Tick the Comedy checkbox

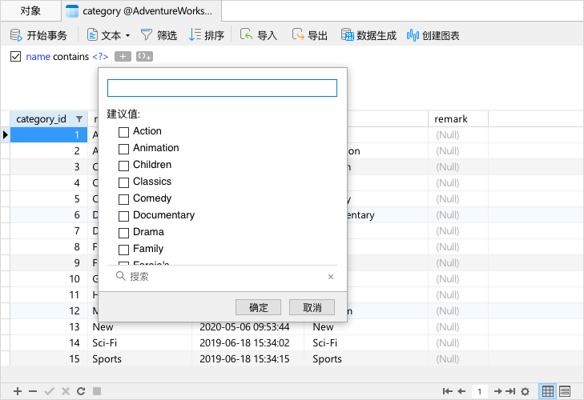(123, 198)
